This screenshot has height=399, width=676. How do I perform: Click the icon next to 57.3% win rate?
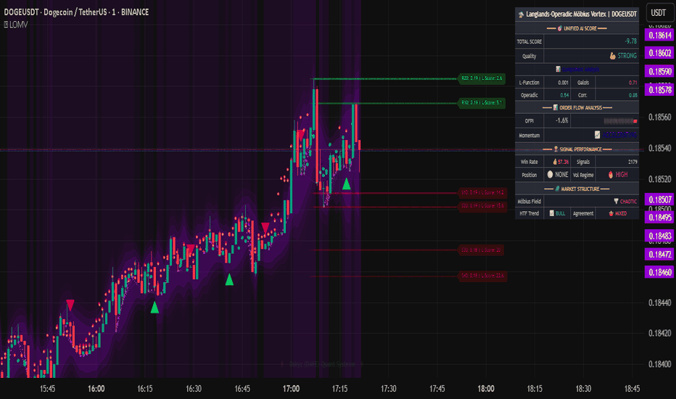click(555, 162)
